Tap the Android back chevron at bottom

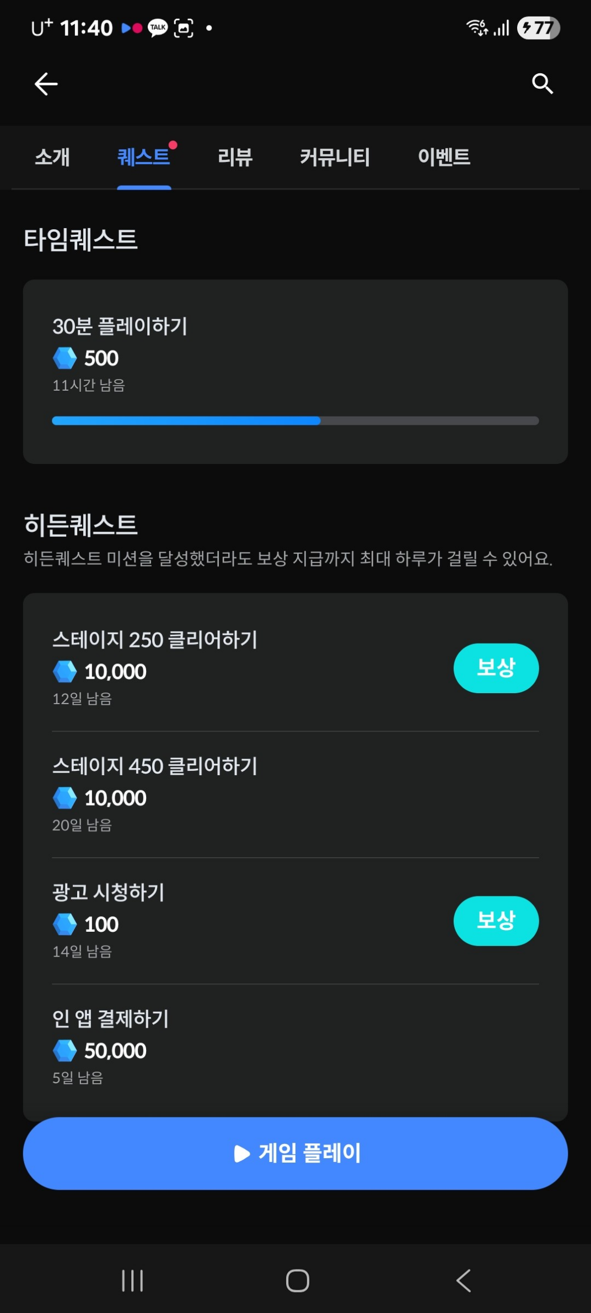(x=464, y=1280)
